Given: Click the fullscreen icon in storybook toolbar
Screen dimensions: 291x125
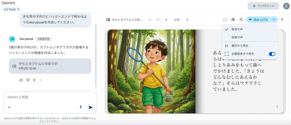Looking at the screenshot, I should [225, 20].
